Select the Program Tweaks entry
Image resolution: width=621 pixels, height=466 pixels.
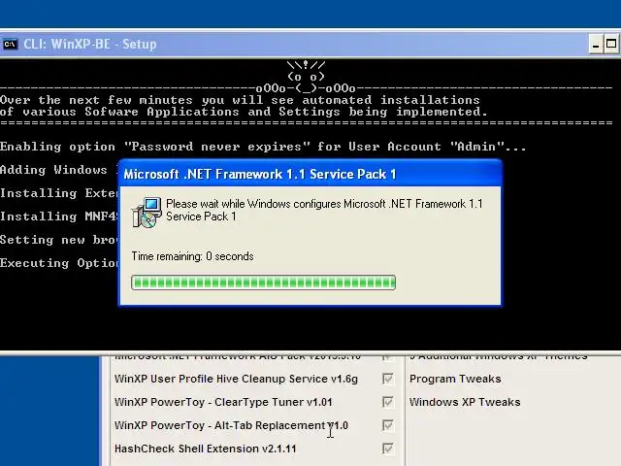tap(455, 379)
